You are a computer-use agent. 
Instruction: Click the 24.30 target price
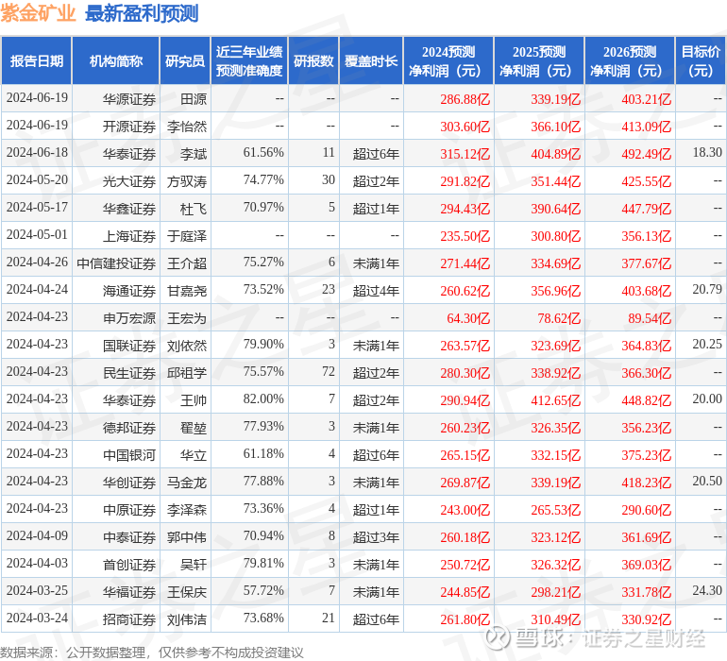(707, 590)
